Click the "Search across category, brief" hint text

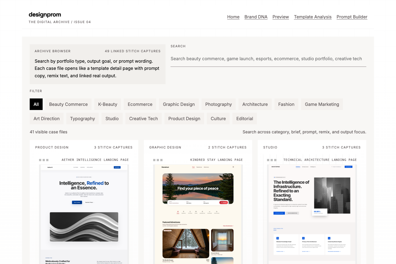(x=304, y=132)
